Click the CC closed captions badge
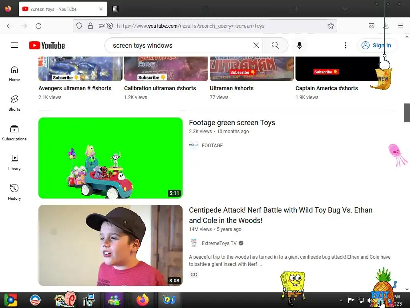410x308 pixels. (194, 274)
